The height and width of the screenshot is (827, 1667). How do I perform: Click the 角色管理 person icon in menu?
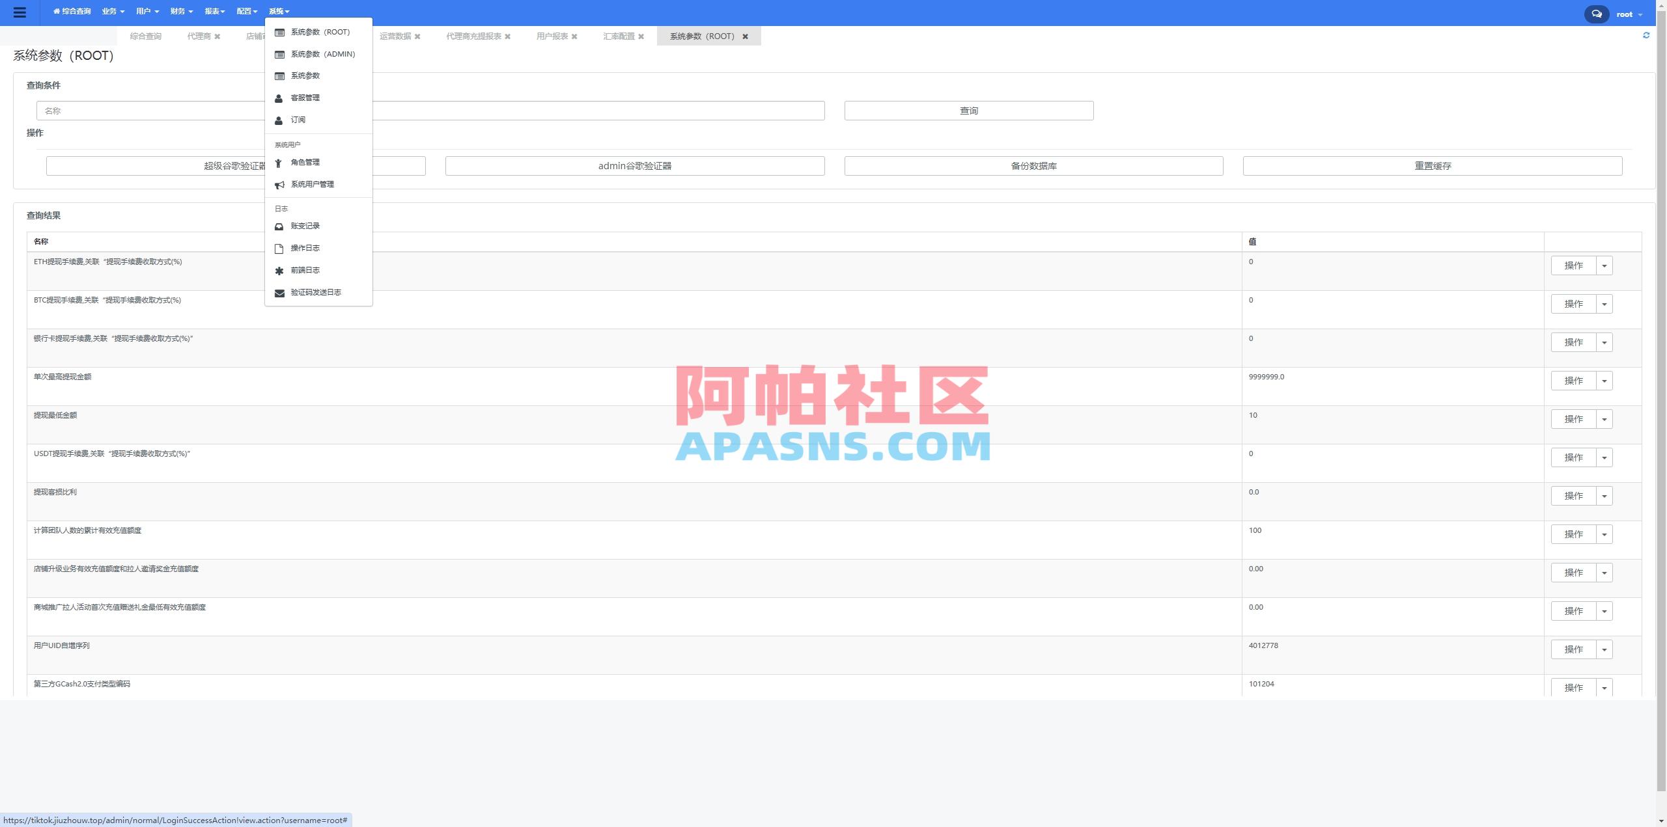279,162
